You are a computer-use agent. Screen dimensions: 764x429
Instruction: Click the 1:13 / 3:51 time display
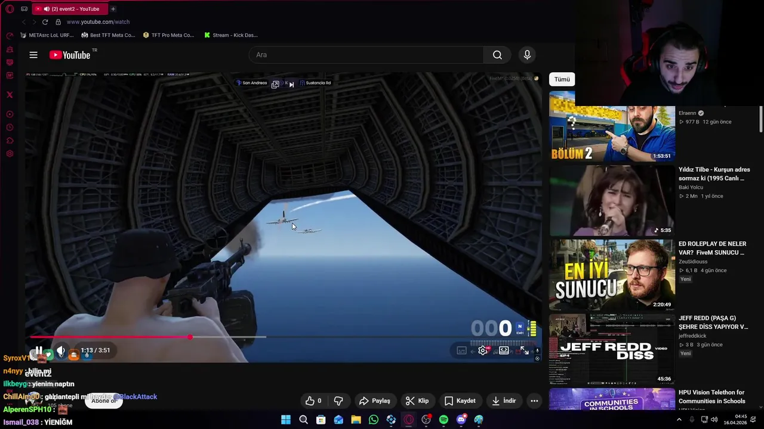[x=95, y=350]
